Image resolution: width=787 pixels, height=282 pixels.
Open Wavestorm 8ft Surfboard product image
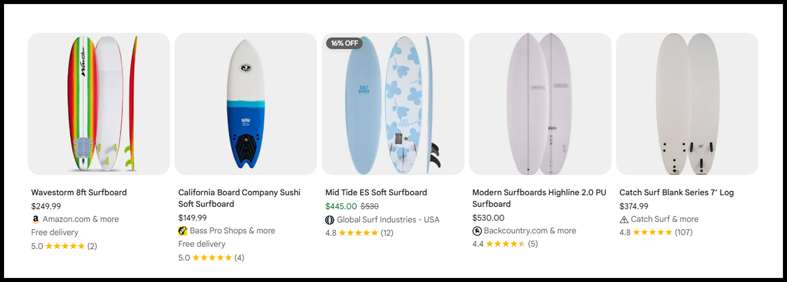click(x=99, y=104)
